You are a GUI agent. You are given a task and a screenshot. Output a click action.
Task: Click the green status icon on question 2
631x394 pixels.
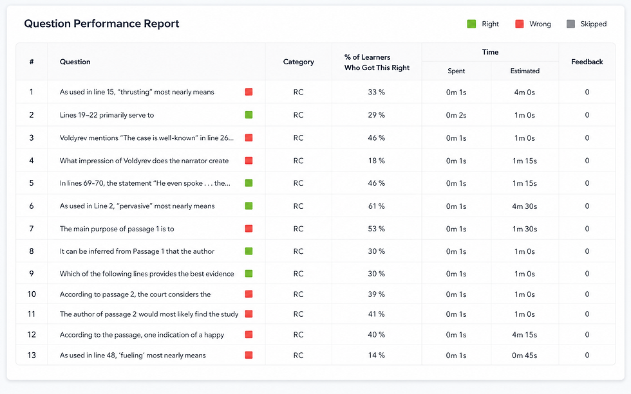(249, 115)
